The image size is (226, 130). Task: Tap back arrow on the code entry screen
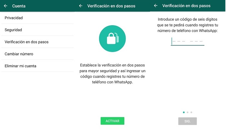click(156, 5)
